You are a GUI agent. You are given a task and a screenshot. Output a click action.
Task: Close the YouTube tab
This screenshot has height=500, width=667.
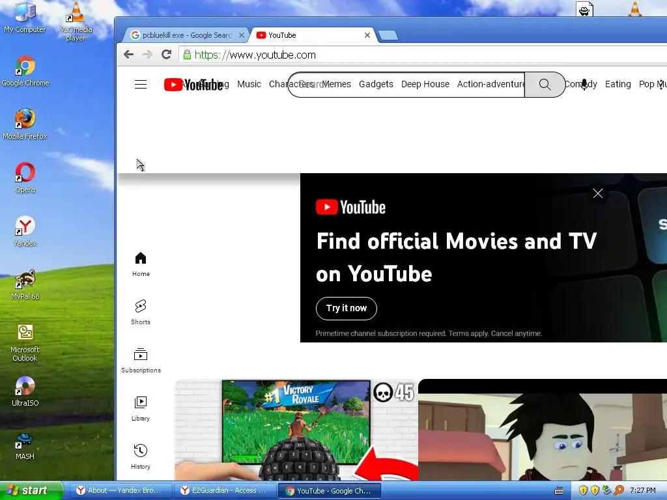tap(367, 35)
